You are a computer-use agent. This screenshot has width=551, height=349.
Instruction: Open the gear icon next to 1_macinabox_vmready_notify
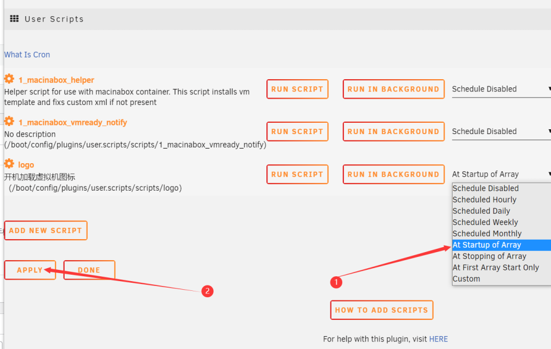[x=9, y=122]
